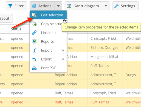Click the Status column header
Screen dimensions: 141x107
point(16,29)
